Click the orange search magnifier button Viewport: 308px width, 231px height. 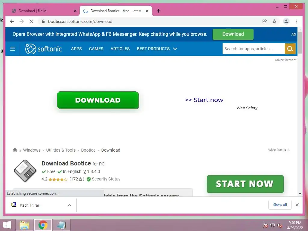click(x=290, y=49)
